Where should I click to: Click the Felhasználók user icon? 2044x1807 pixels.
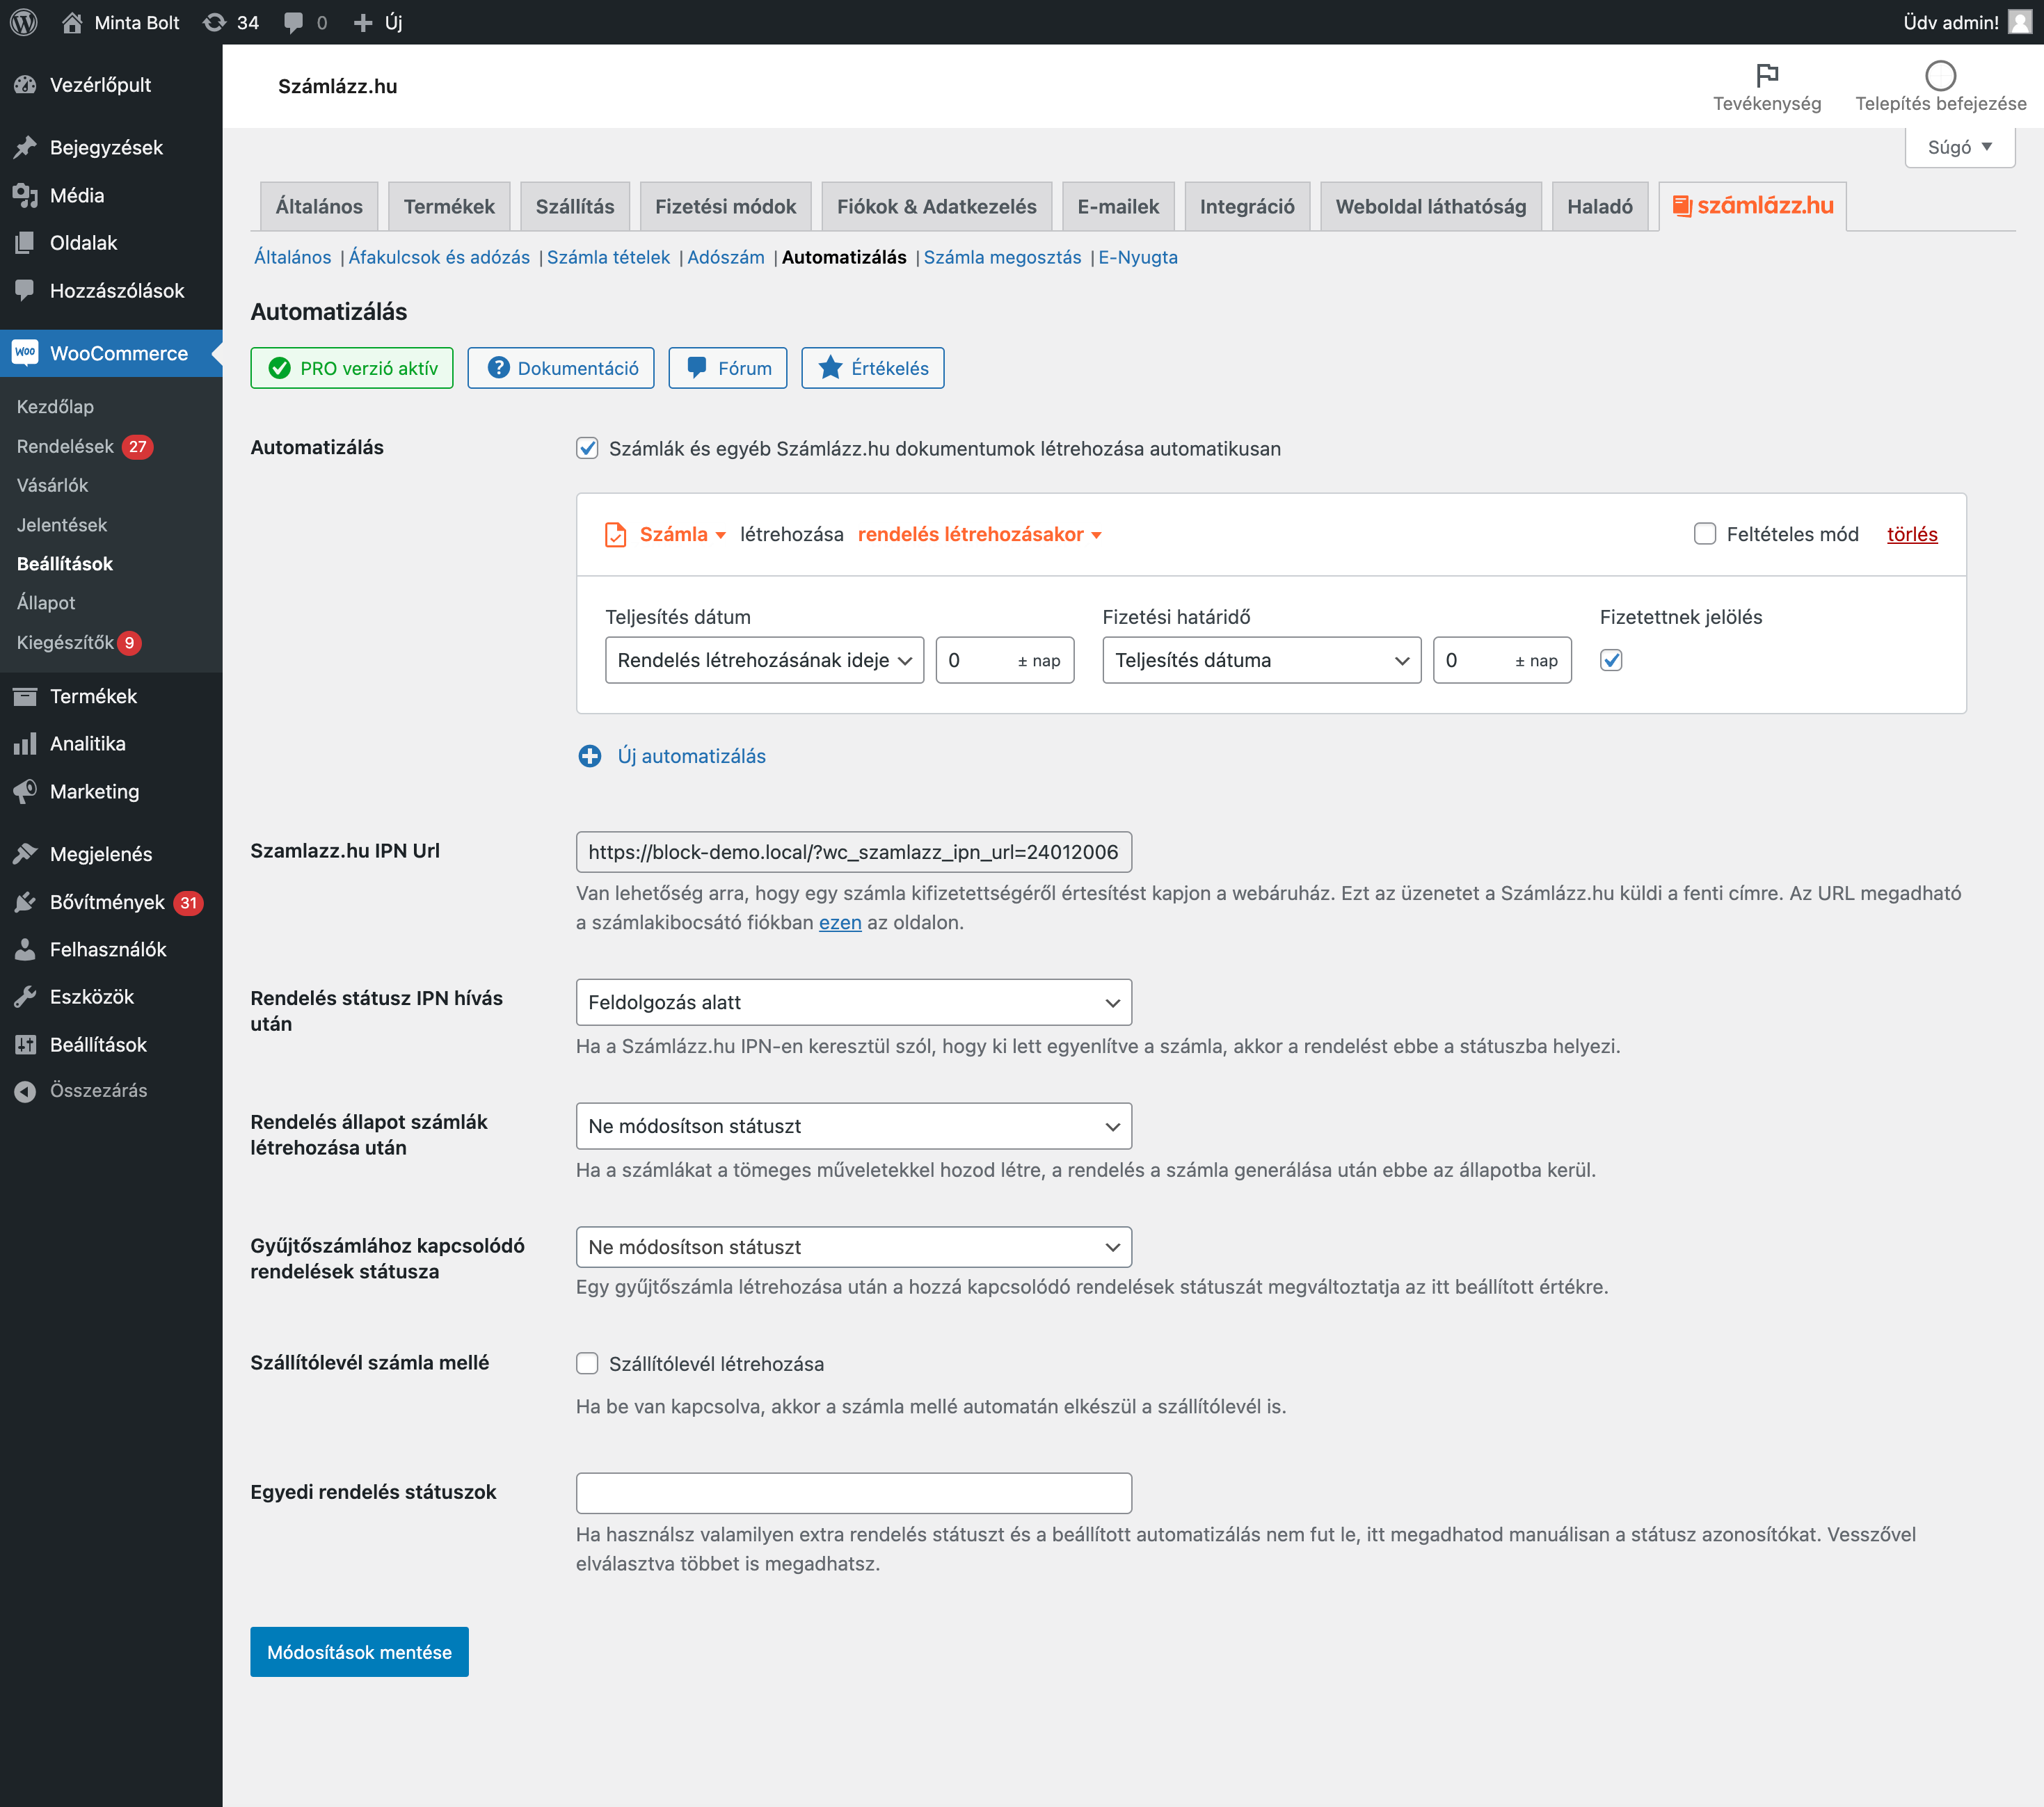point(25,949)
